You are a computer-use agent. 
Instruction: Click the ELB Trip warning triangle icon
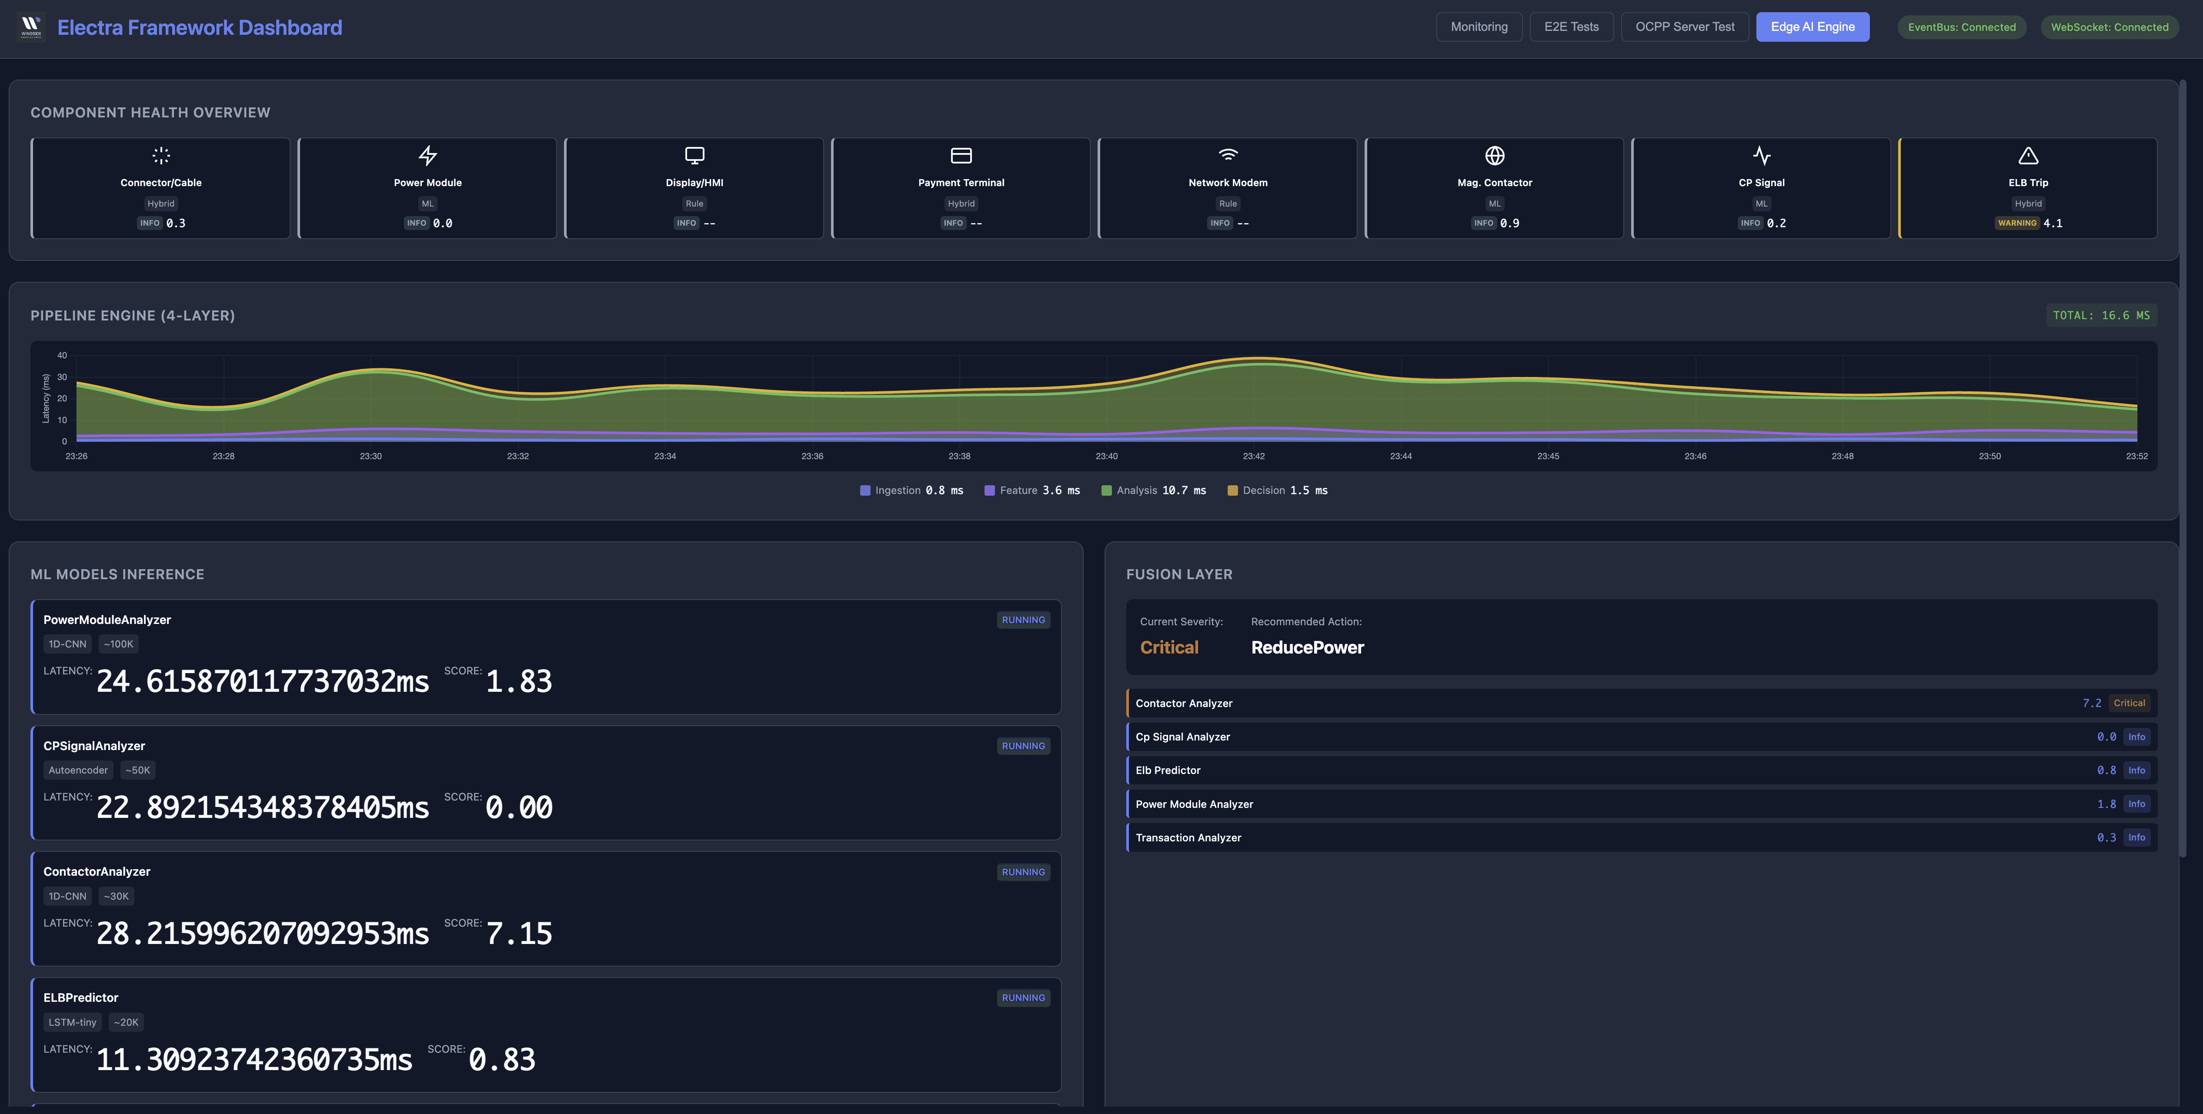point(2029,156)
